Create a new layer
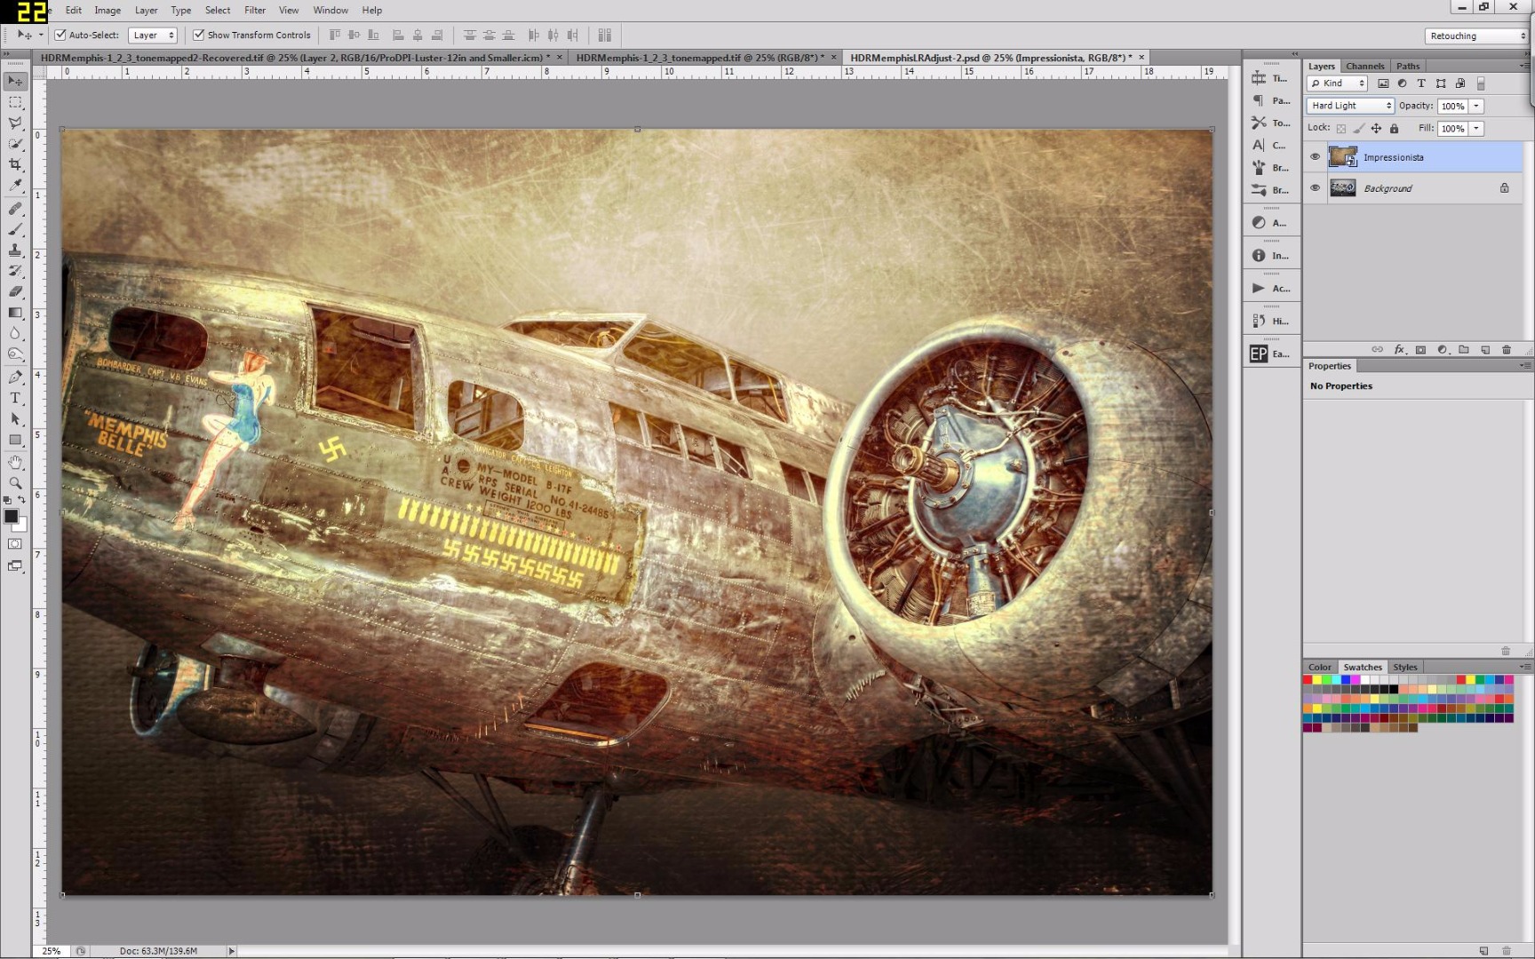1535x959 pixels. click(1485, 350)
